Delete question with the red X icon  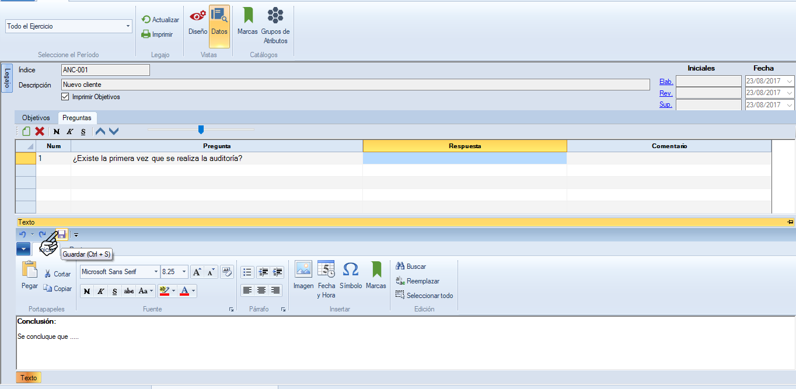pos(40,132)
